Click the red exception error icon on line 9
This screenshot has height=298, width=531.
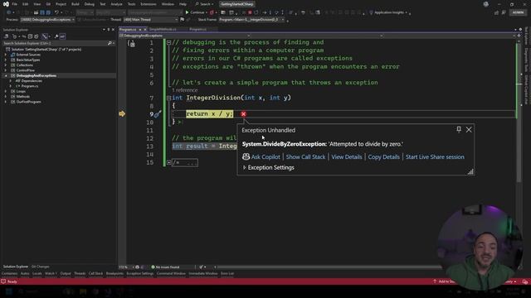click(x=243, y=114)
